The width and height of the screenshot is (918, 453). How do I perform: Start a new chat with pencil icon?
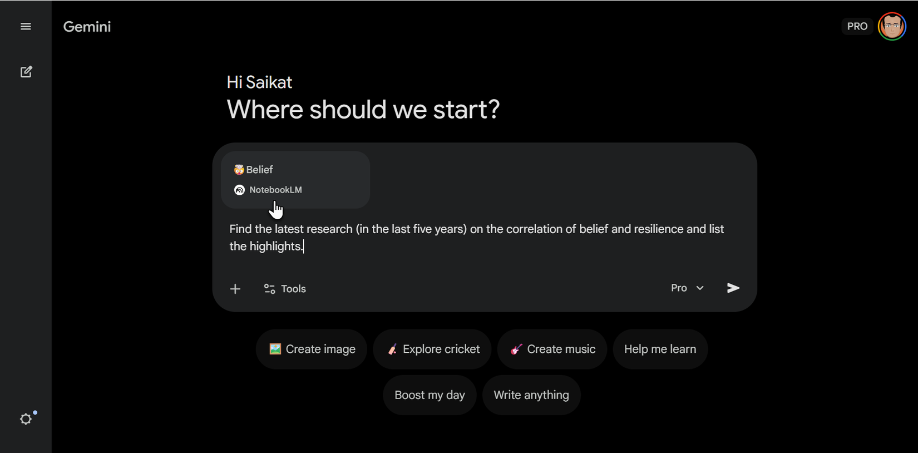click(x=26, y=72)
